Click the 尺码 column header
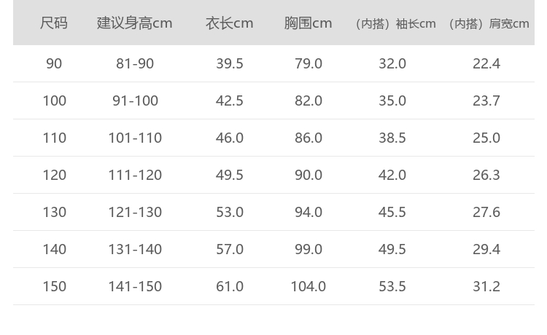The width and height of the screenshot is (547, 335). click(54, 23)
